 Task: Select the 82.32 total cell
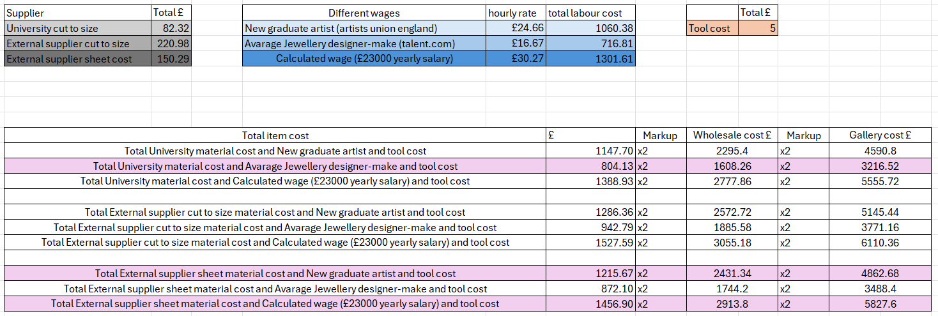click(171, 28)
